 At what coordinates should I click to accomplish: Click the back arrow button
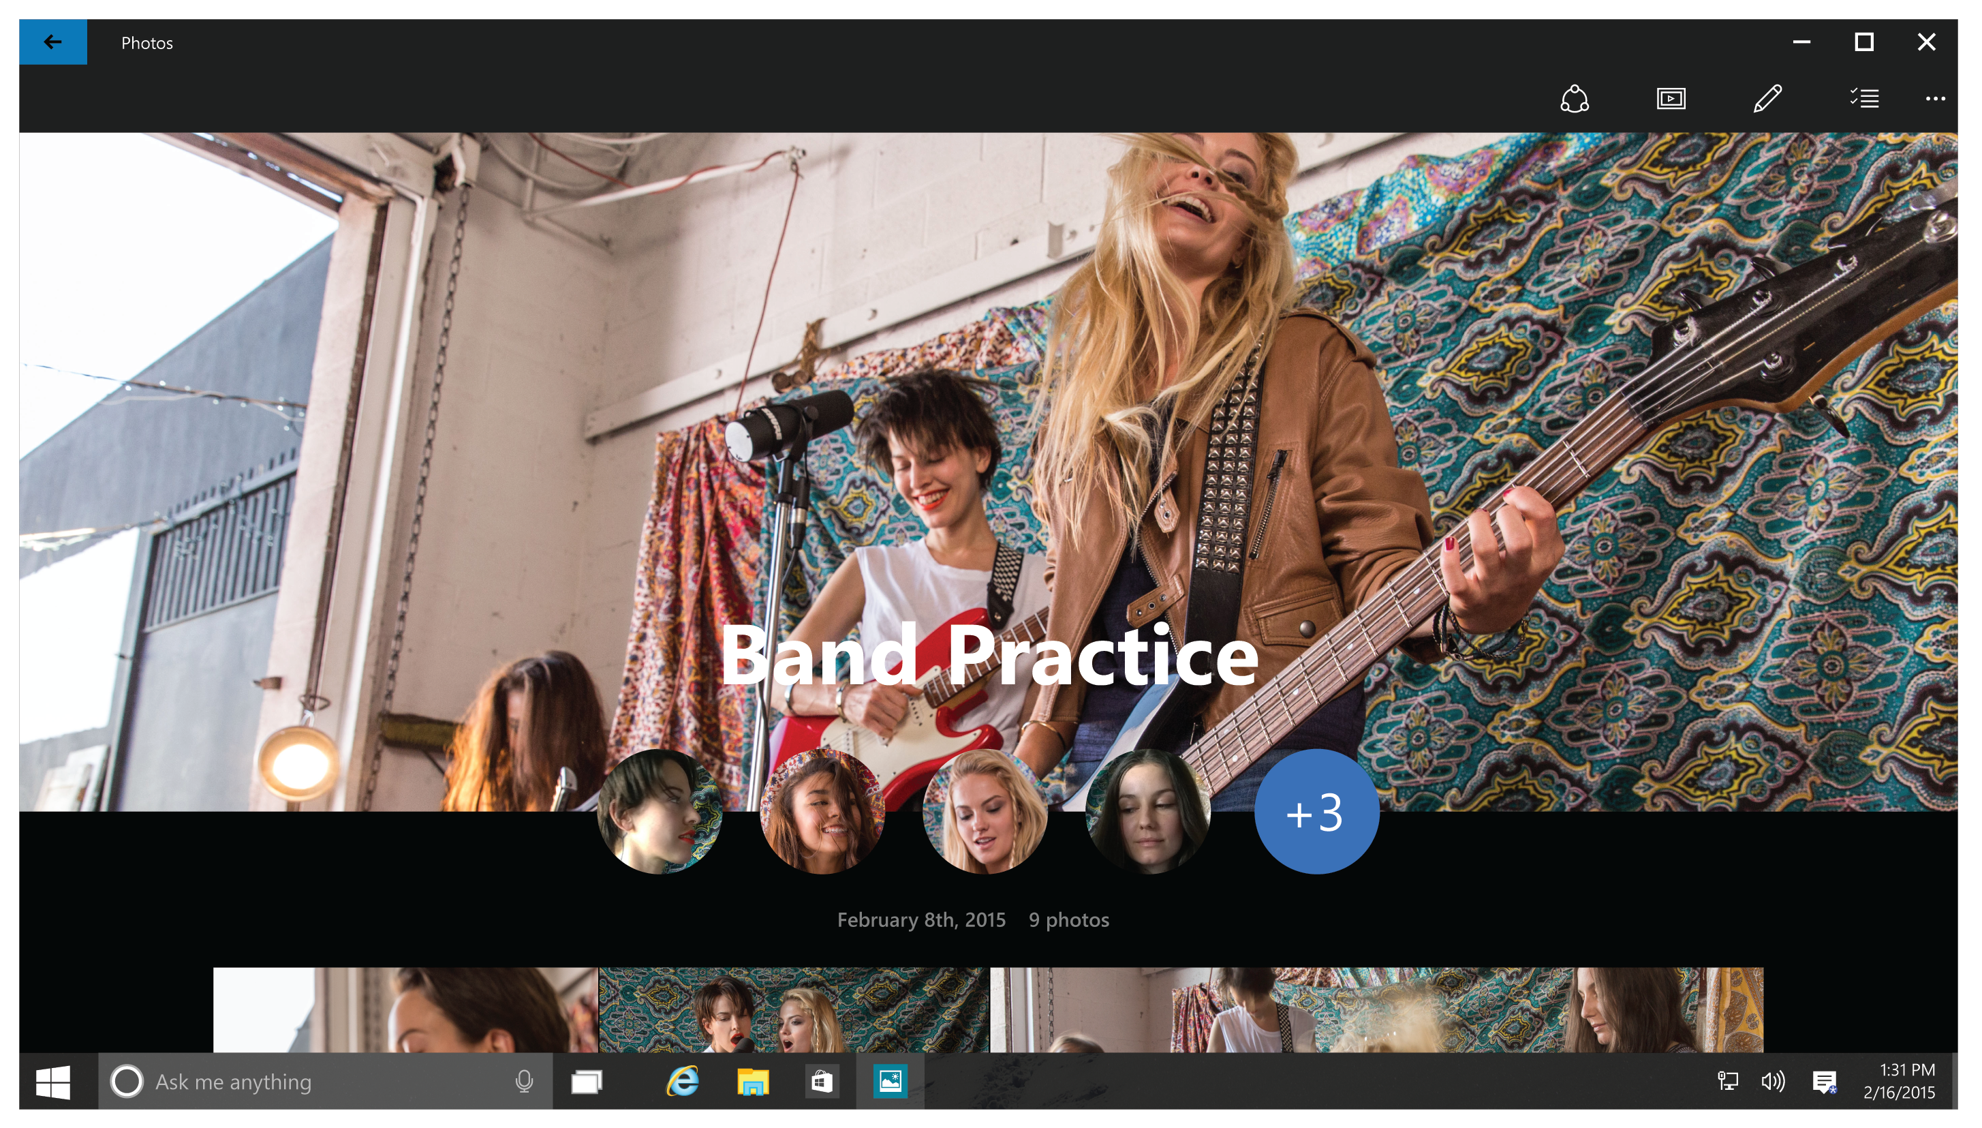52,42
